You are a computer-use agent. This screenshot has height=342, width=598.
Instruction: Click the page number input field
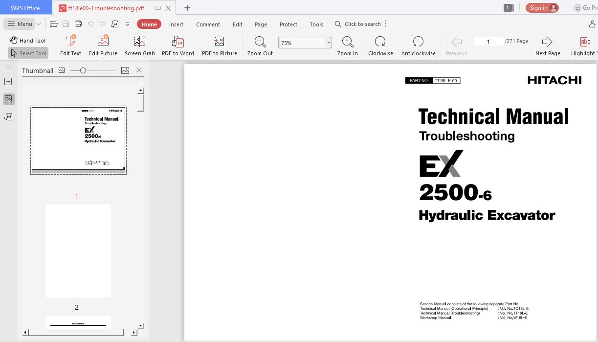pyautogui.click(x=488, y=42)
